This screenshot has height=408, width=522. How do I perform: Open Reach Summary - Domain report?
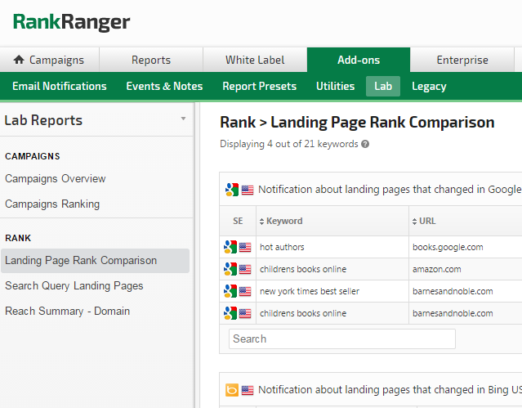click(67, 311)
